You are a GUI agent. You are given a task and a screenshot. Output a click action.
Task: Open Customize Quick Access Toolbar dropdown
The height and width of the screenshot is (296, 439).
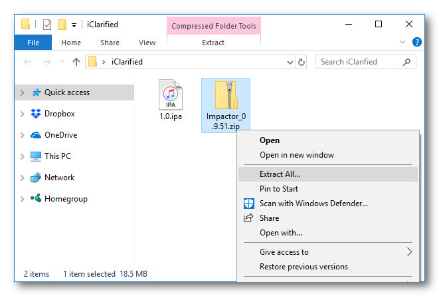[74, 25]
